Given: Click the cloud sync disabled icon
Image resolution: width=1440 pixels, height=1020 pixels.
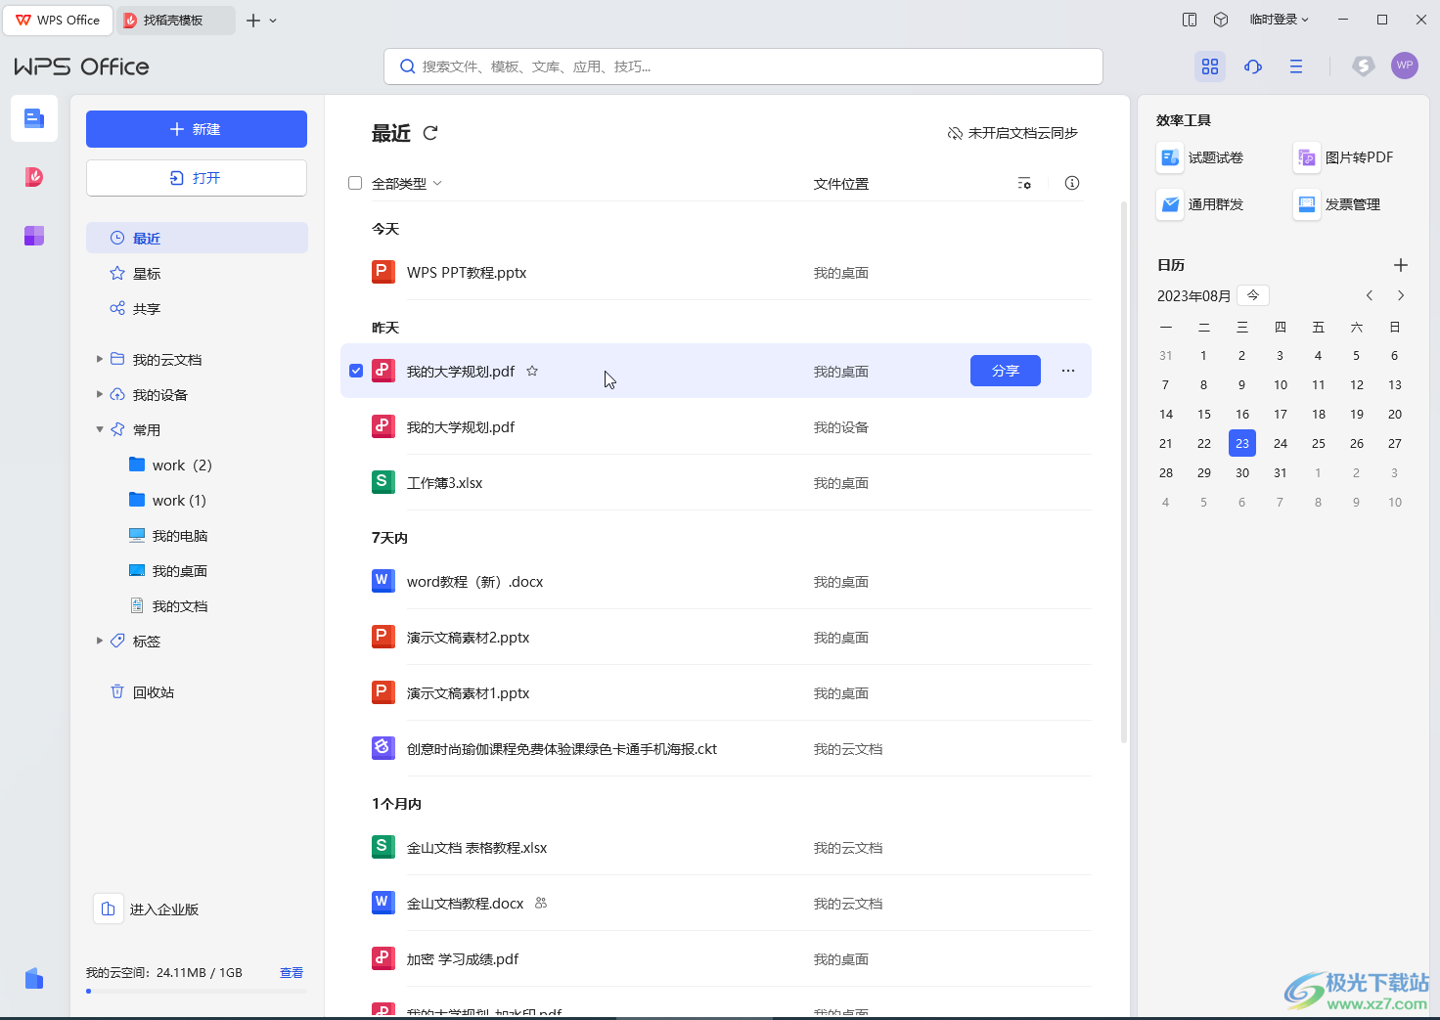Looking at the screenshot, I should tap(955, 133).
